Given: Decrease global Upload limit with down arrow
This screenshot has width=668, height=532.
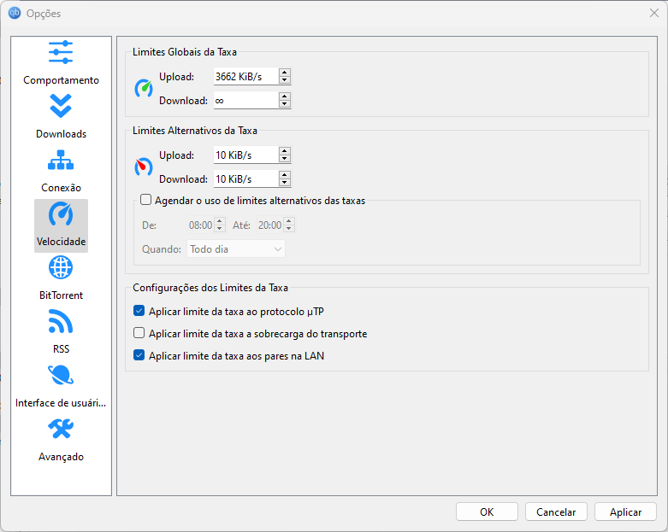Looking at the screenshot, I should coord(285,80).
